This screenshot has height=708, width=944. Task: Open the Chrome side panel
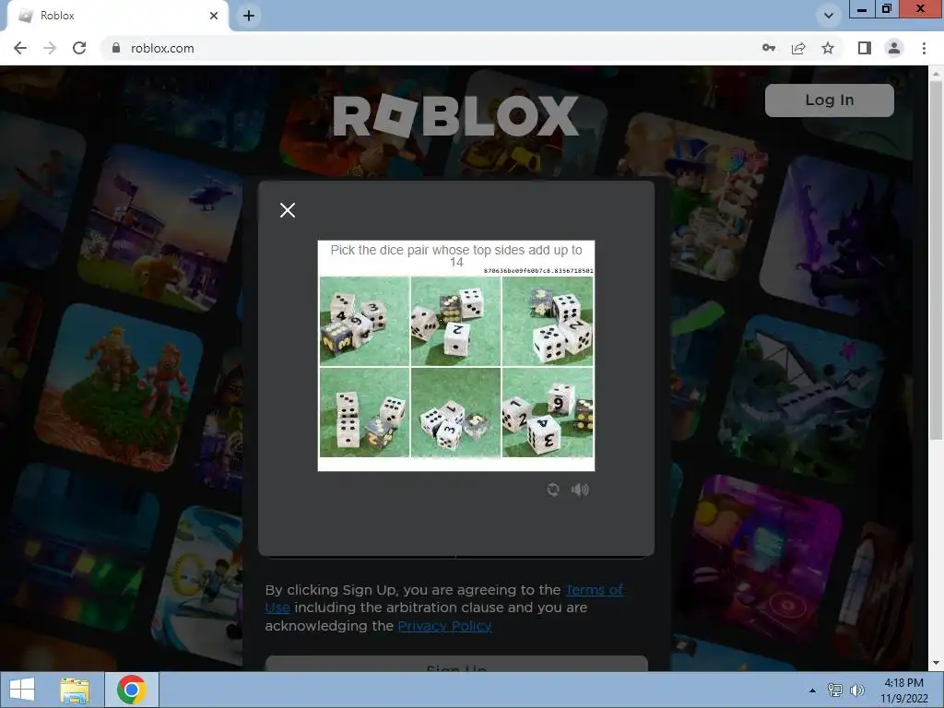pos(865,48)
